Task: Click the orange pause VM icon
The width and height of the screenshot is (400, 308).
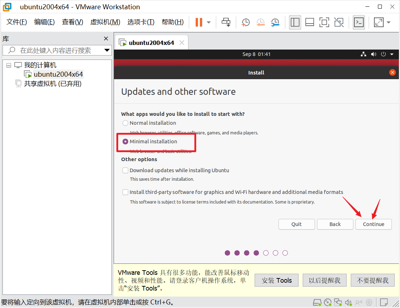Action: click(x=199, y=22)
